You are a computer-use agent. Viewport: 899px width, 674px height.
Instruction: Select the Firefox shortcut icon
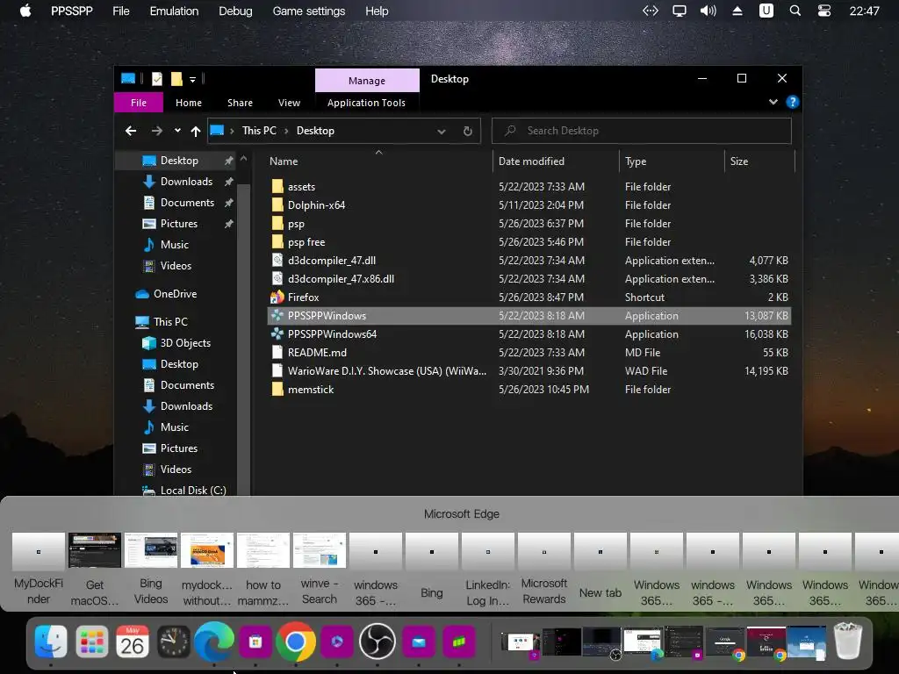tap(277, 297)
